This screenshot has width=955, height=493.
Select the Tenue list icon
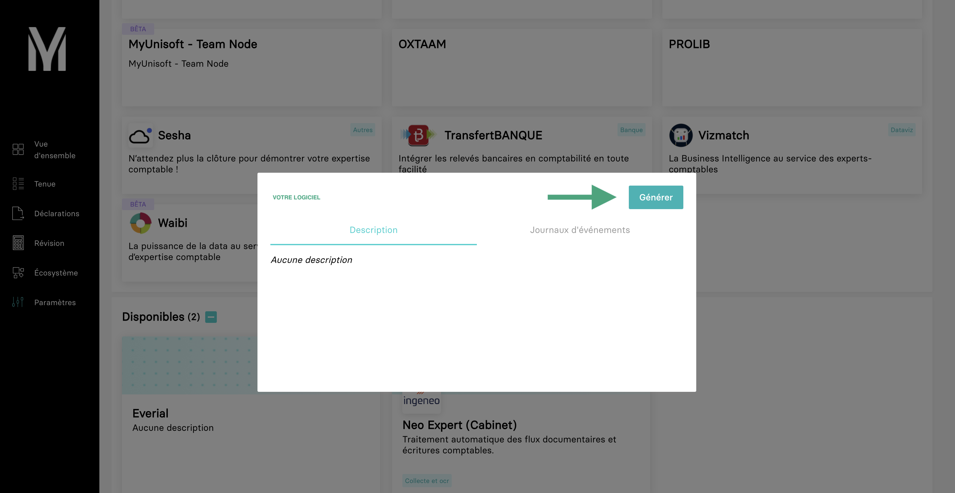(x=18, y=184)
